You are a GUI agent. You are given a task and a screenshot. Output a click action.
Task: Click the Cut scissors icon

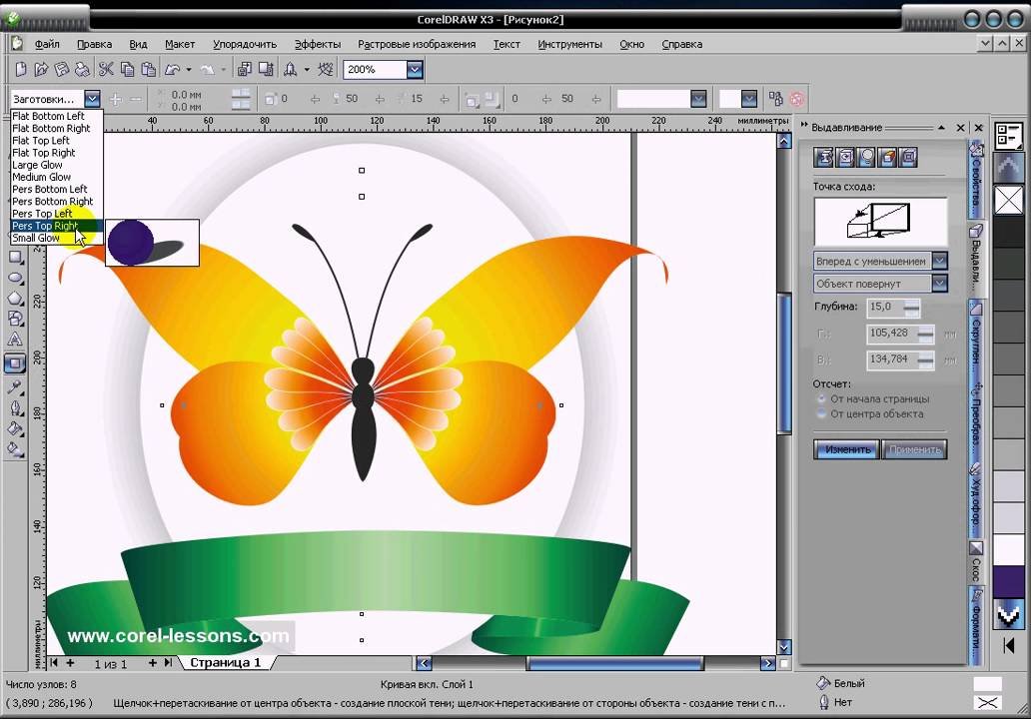[104, 70]
